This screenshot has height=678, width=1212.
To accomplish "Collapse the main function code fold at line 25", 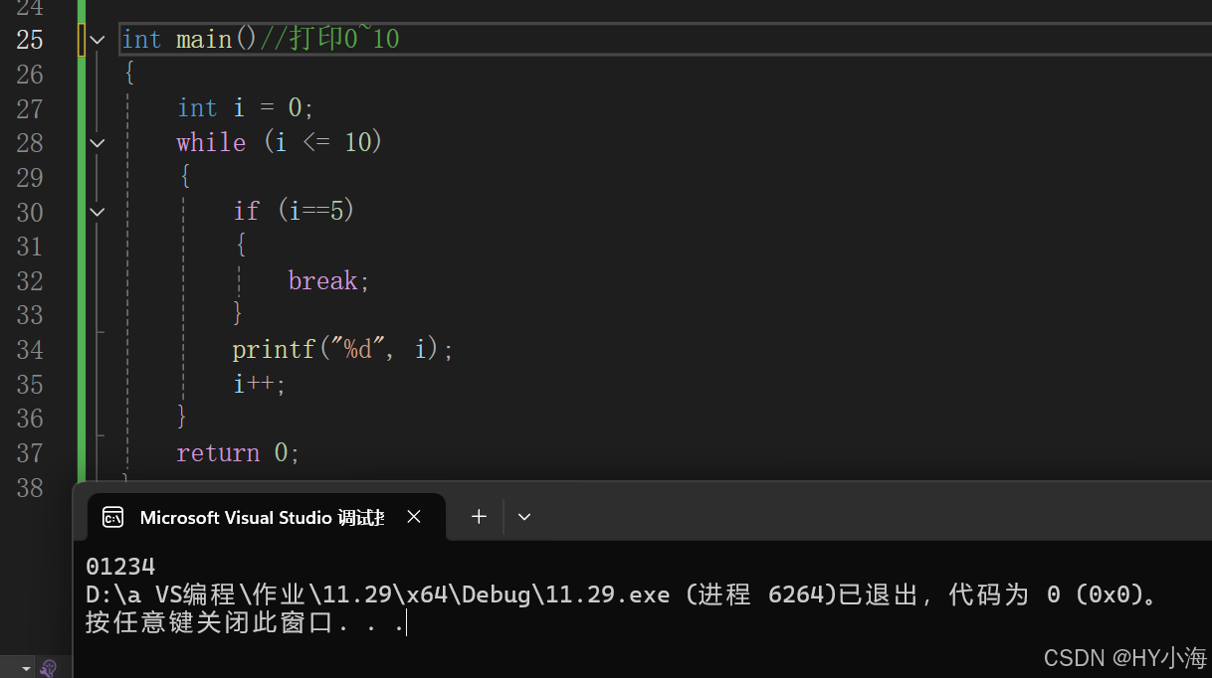I will (96, 39).
